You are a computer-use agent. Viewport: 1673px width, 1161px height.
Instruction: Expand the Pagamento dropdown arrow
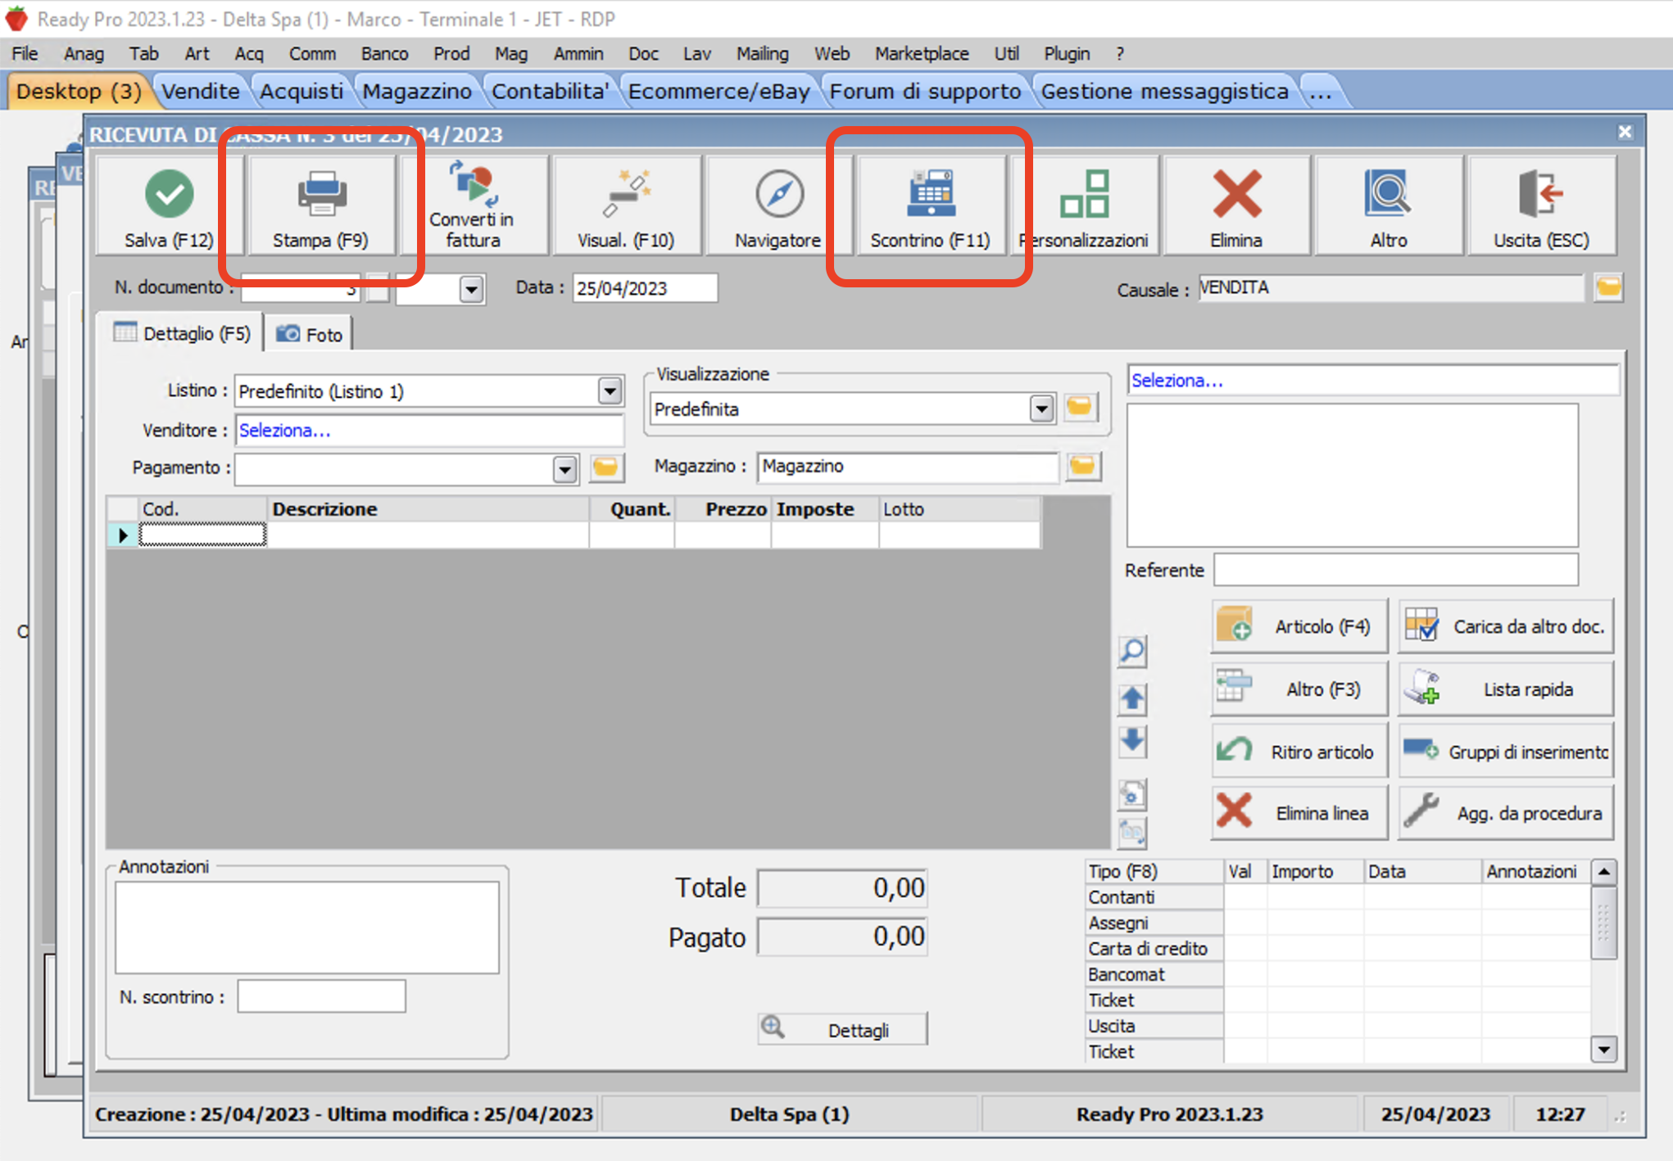564,469
